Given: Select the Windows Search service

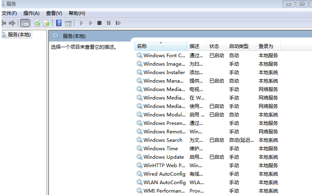Looking at the screenshot, I should 162,140.
